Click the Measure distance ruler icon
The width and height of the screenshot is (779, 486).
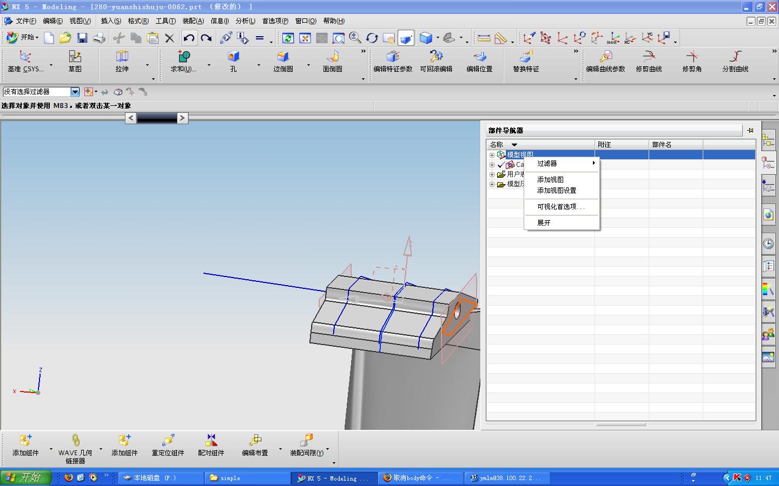[484, 38]
